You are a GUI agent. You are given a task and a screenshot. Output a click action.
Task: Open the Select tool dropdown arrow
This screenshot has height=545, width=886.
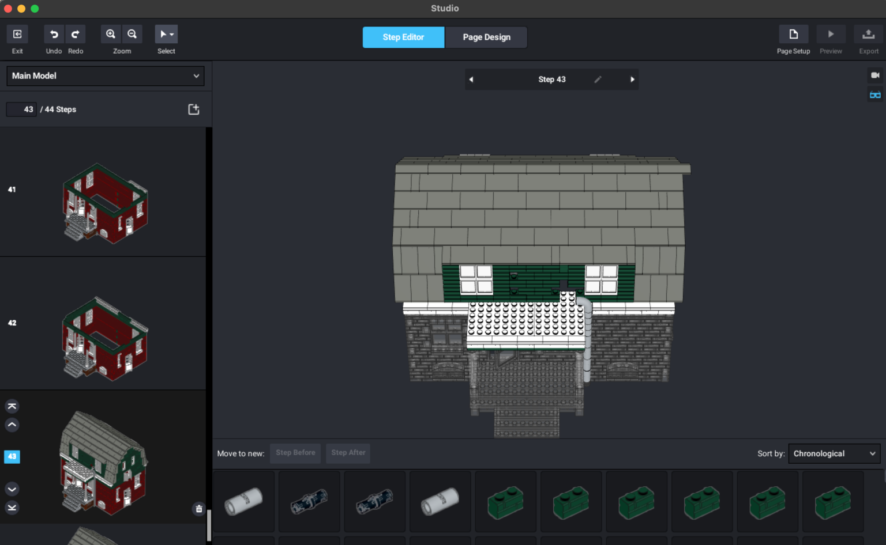pos(171,34)
